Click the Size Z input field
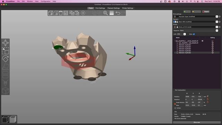222x125 pixels. 200,105
